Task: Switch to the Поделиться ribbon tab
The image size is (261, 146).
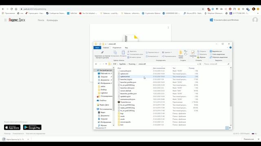Action: (117, 48)
